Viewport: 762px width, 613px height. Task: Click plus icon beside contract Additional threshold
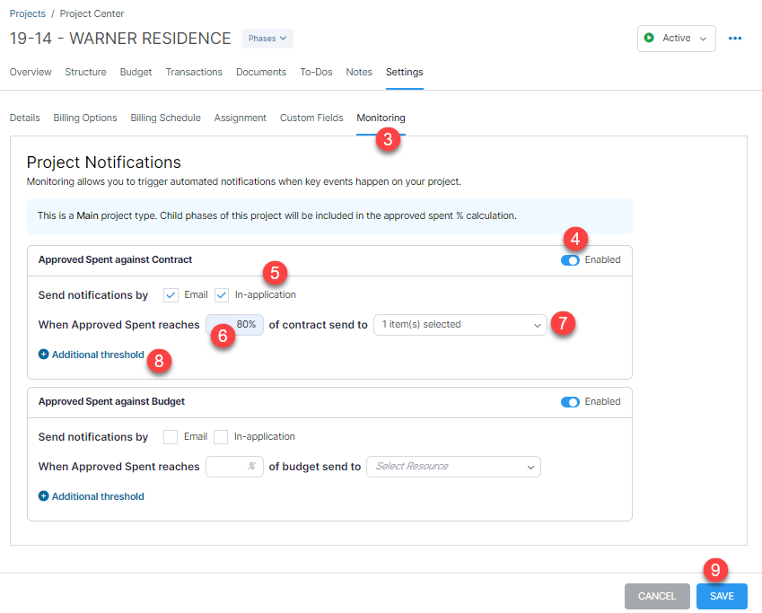pyautogui.click(x=43, y=355)
